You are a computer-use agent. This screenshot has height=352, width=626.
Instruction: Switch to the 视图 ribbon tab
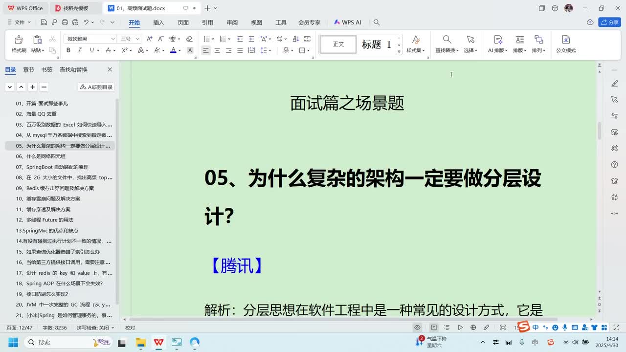[x=256, y=22]
